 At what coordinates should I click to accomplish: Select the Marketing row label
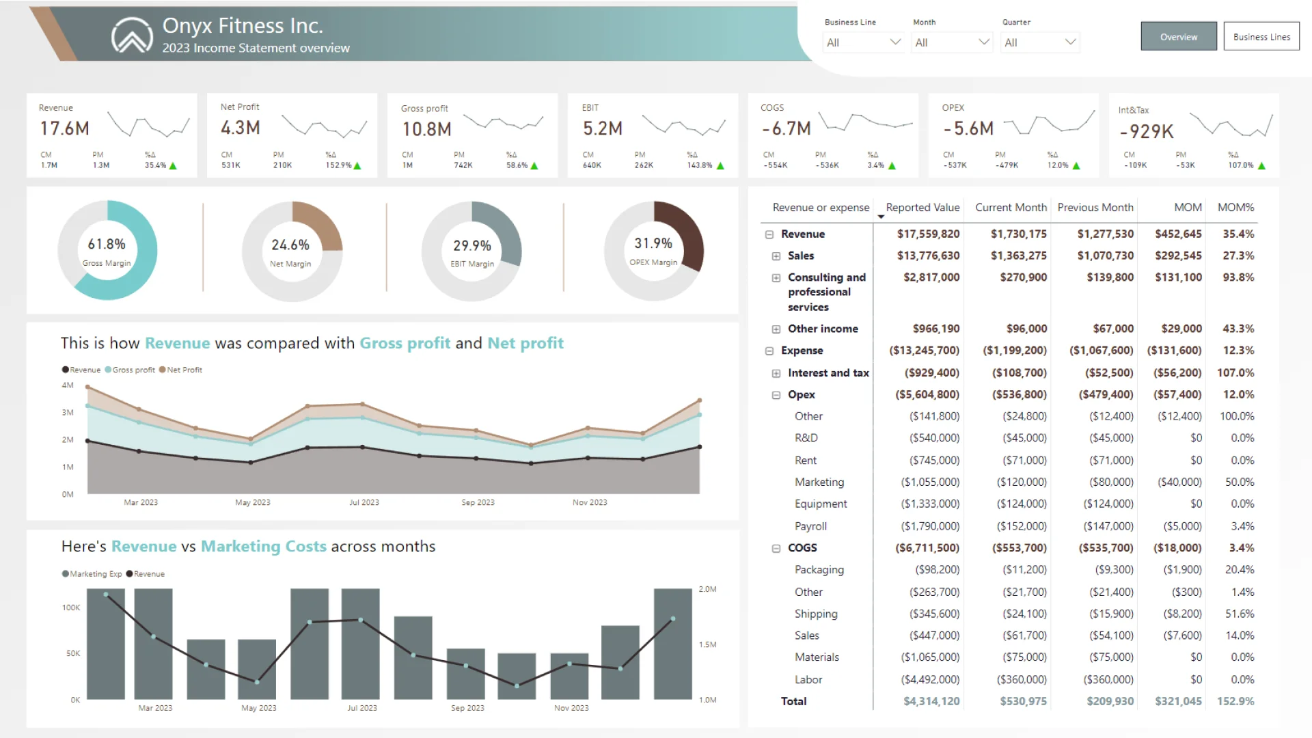[x=819, y=482]
